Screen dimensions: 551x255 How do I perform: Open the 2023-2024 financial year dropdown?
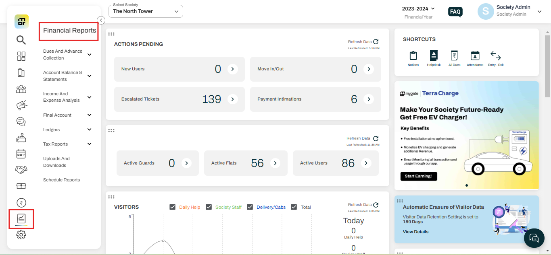click(x=418, y=8)
